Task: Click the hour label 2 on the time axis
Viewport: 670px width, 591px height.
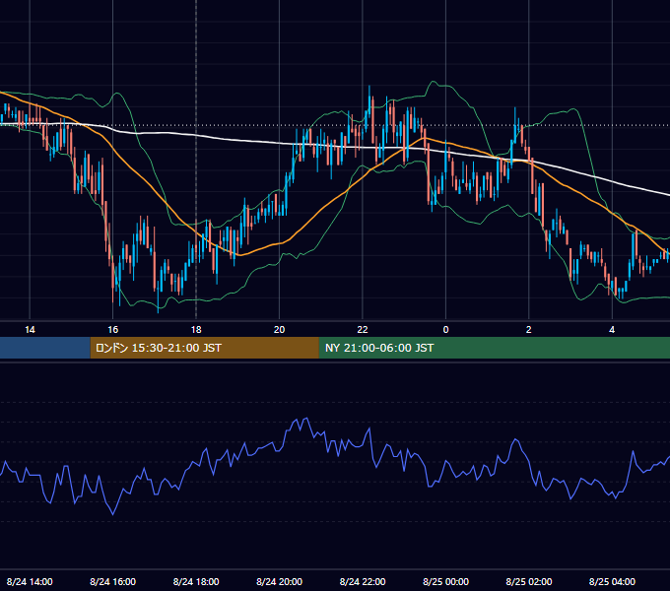Action: (528, 330)
